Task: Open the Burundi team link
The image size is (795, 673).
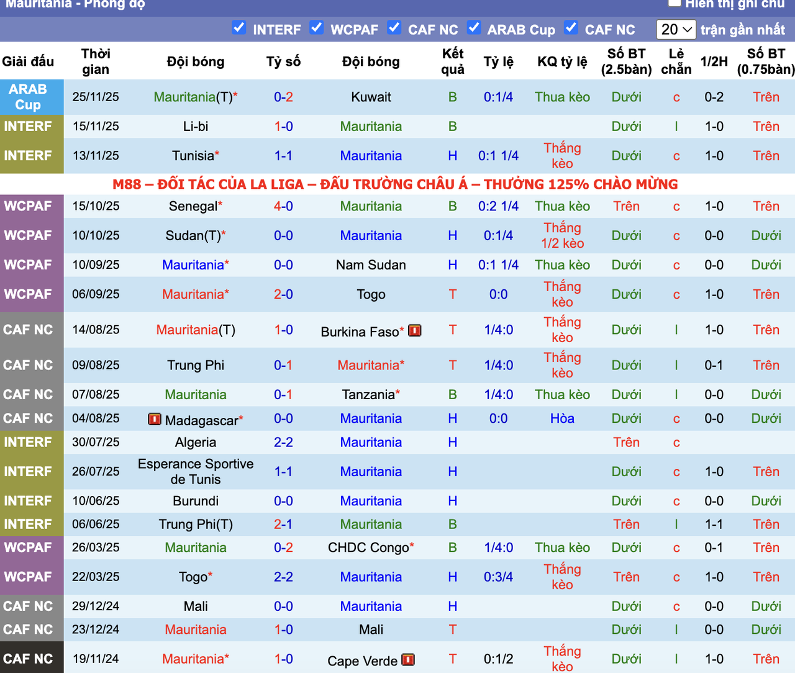Action: tap(196, 500)
